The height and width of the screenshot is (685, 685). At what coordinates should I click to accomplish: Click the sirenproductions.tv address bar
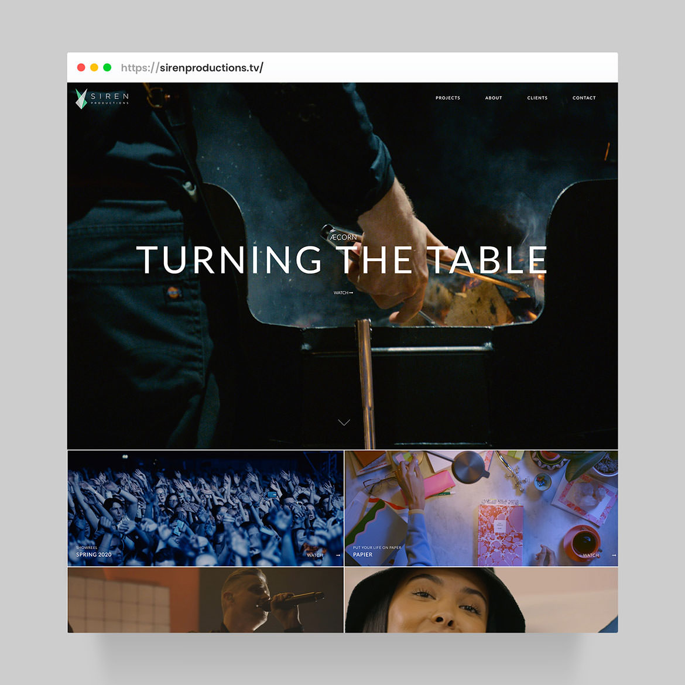[192, 68]
